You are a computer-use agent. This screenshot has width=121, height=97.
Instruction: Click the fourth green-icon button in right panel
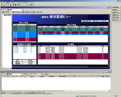[116, 15]
